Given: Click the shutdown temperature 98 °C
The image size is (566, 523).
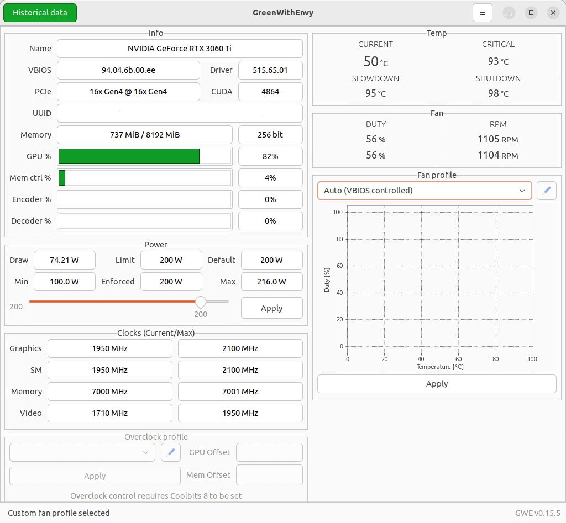Looking at the screenshot, I should [x=498, y=93].
